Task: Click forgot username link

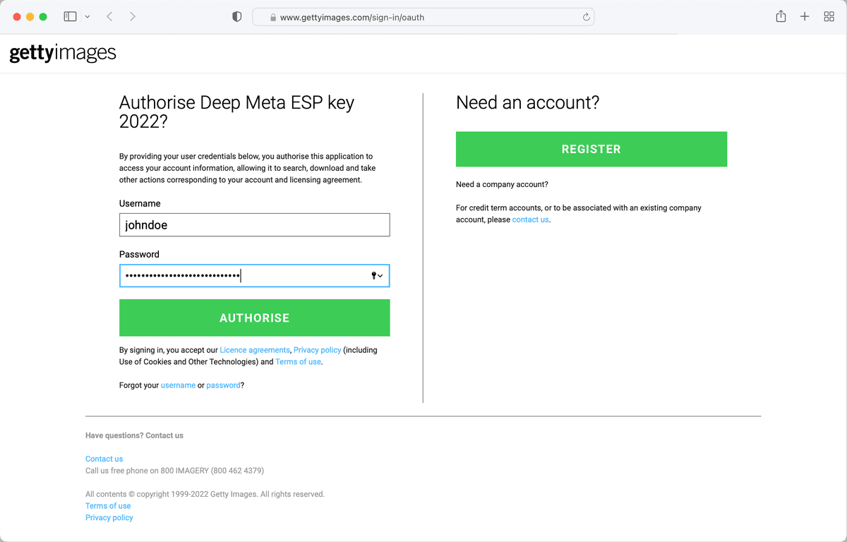Action: point(178,385)
